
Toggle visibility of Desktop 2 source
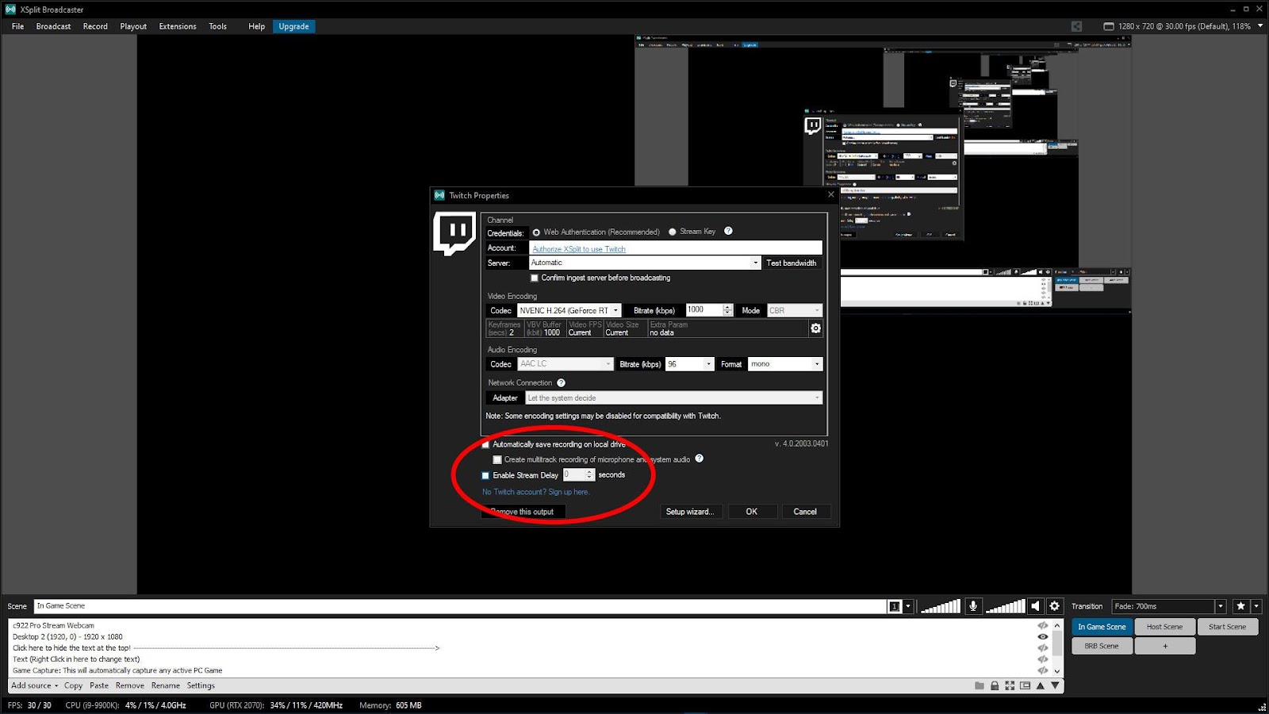pos(1042,637)
